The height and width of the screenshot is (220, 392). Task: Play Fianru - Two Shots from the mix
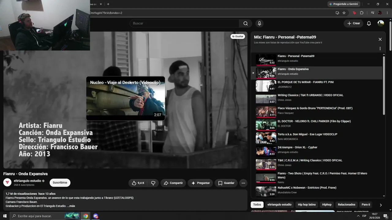(317, 178)
